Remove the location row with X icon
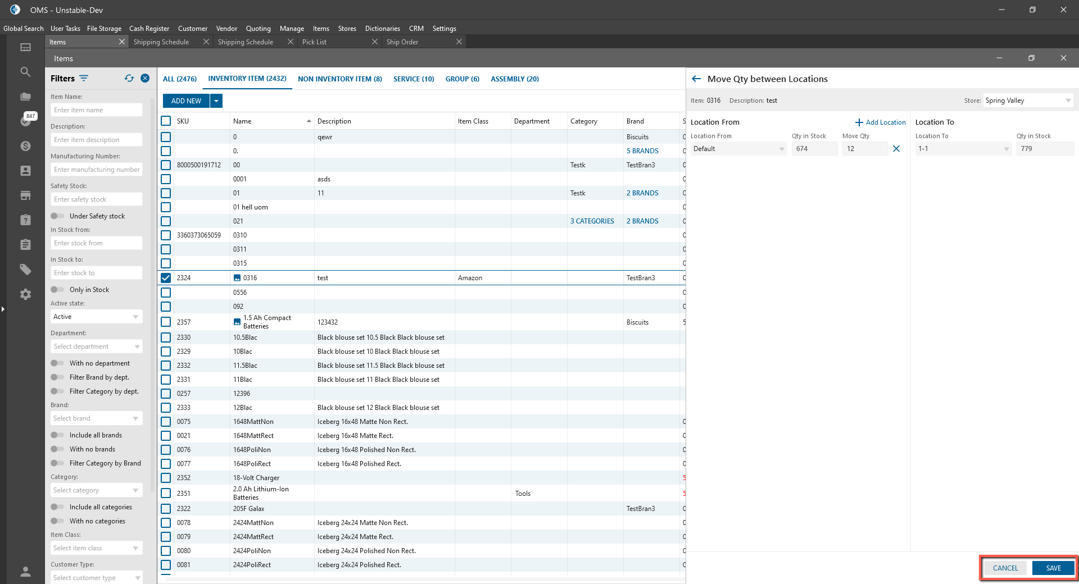 pos(896,149)
